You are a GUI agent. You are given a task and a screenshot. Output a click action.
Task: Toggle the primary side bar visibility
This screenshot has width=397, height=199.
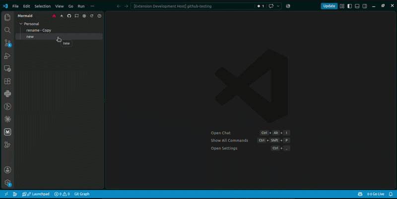pyautogui.click(x=350, y=6)
